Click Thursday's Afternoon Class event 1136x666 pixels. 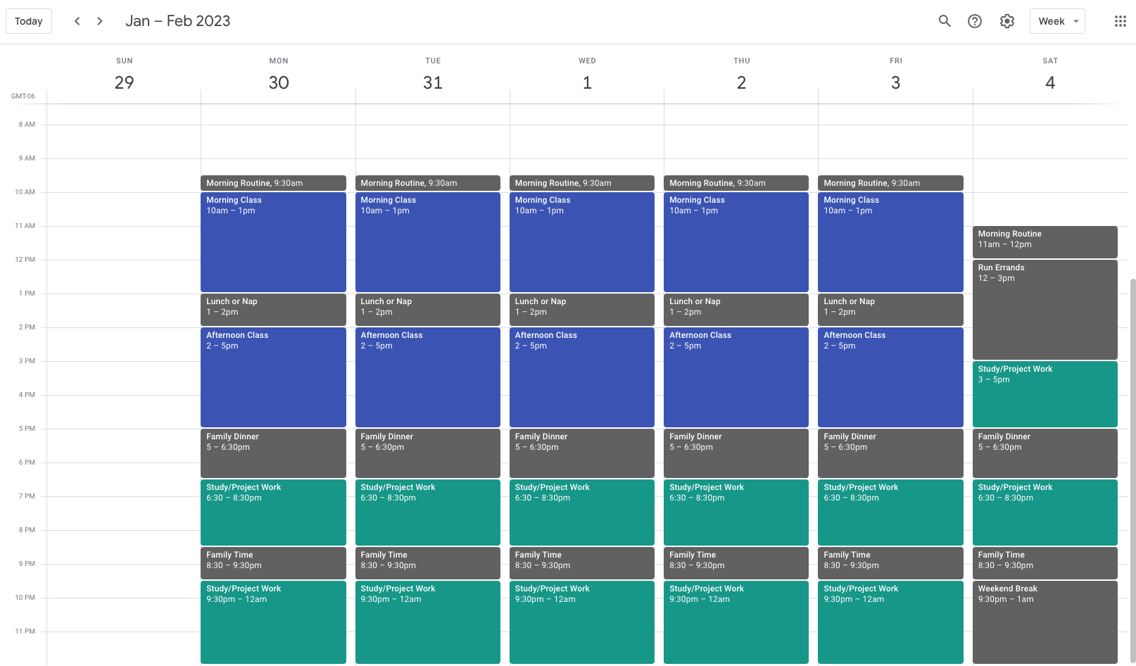tap(736, 377)
